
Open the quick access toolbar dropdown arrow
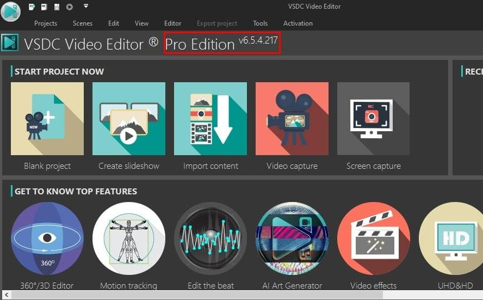pyautogui.click(x=86, y=6)
